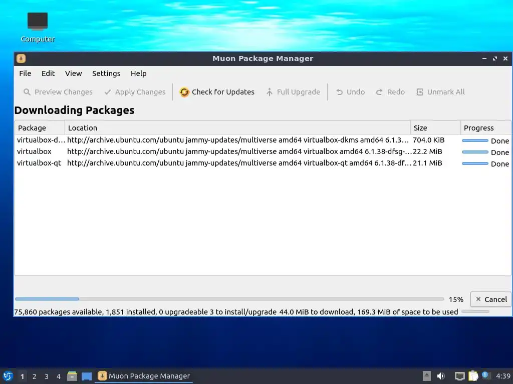Screen dimensions: 513x384
Task: Click the Check for Updates toolbar button
Action: [217, 92]
